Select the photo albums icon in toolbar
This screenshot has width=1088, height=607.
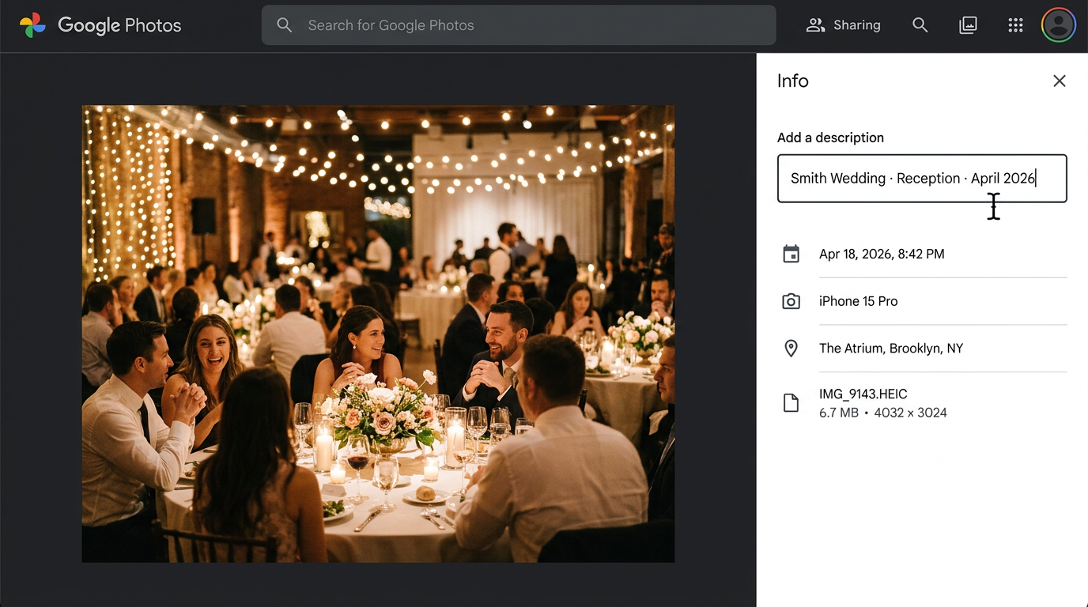[x=968, y=25]
